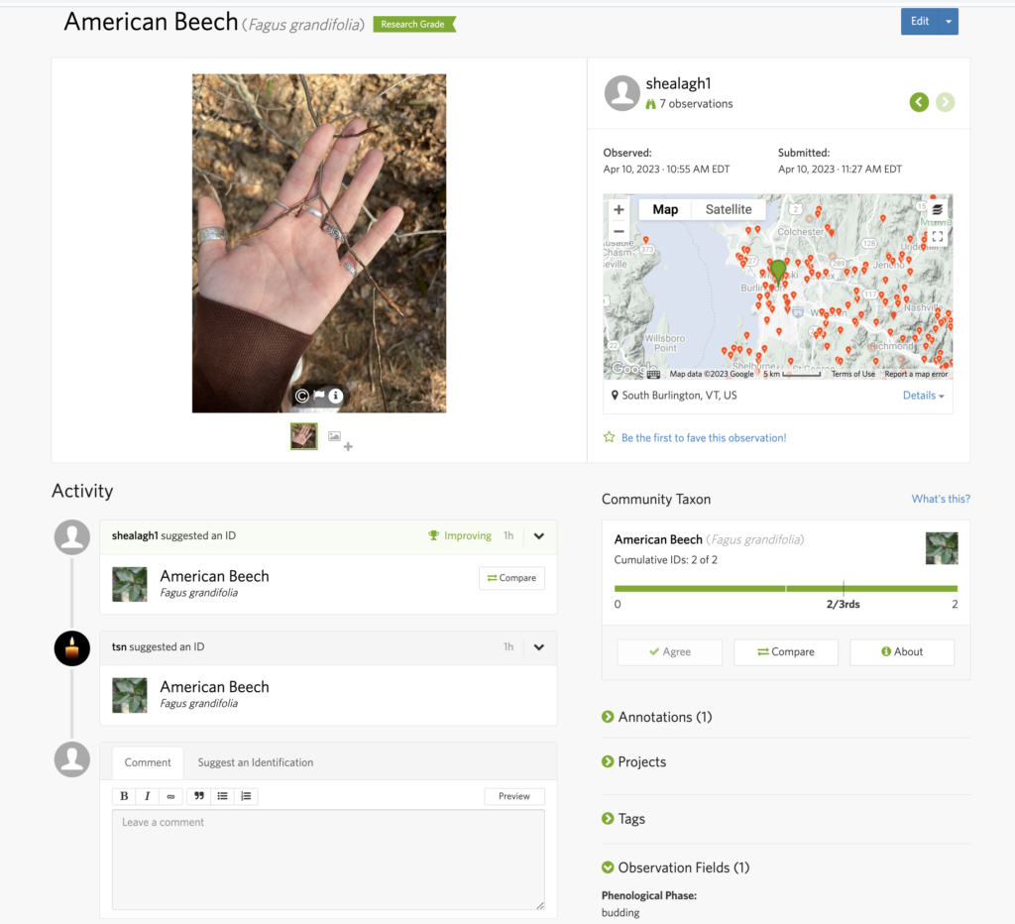Open the What's this? link
Image resolution: width=1015 pixels, height=924 pixels.
click(x=940, y=499)
